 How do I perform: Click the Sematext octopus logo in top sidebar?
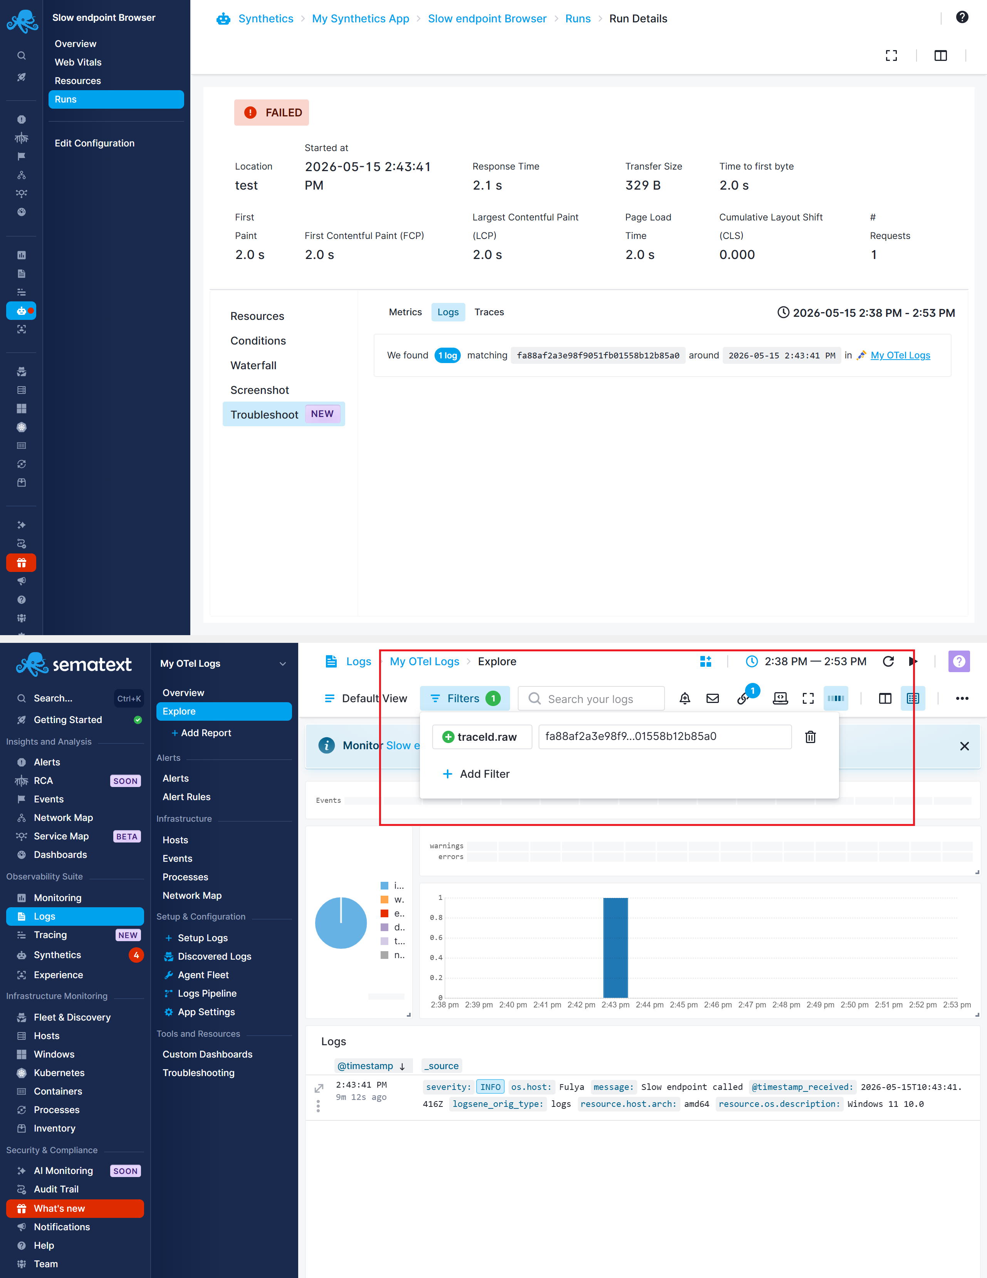tap(22, 22)
